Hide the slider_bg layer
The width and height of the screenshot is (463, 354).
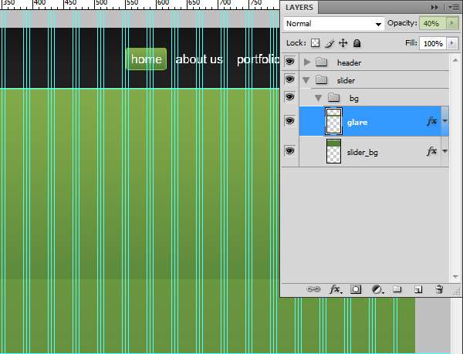289,151
